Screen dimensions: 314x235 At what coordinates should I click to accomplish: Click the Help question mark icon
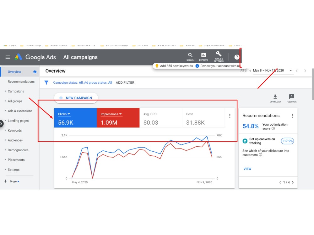[x=237, y=57]
